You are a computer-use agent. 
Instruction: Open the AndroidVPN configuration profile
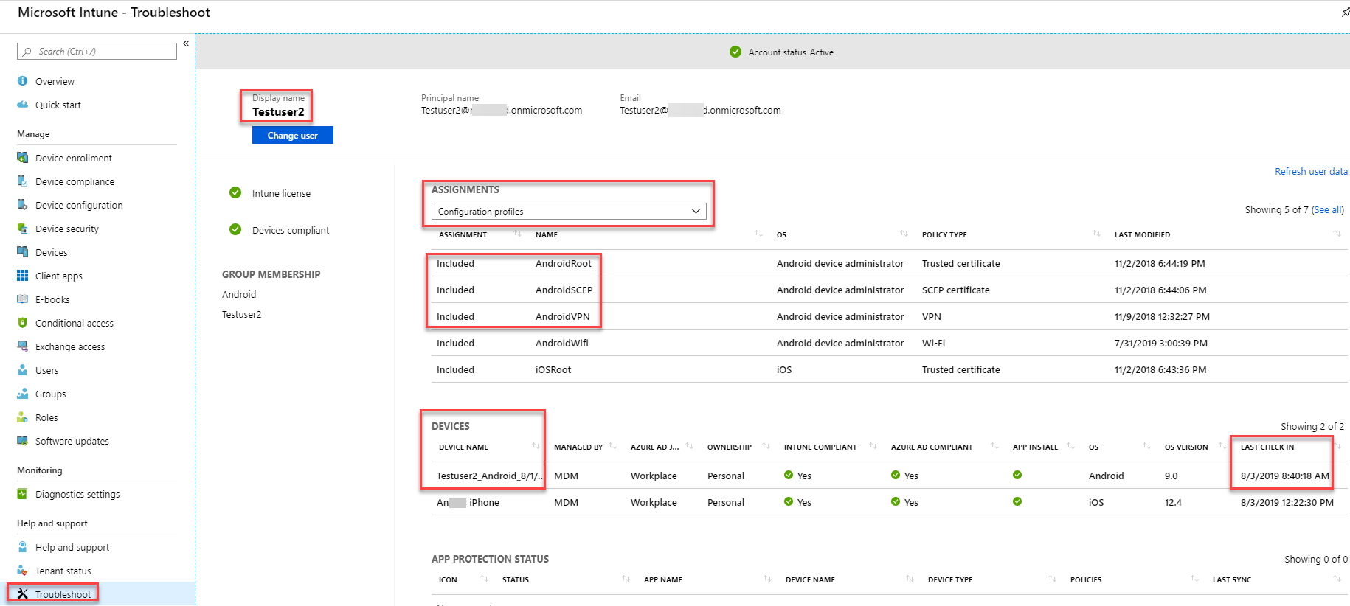563,316
